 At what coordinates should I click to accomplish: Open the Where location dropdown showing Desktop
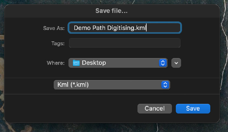[x=118, y=63]
